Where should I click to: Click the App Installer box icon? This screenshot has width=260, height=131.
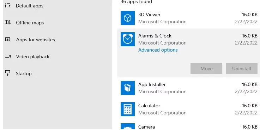pyautogui.click(x=128, y=88)
